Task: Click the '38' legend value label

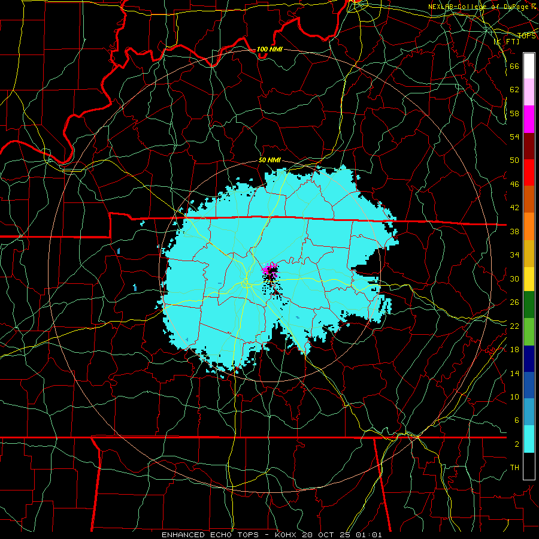Action: pyautogui.click(x=514, y=231)
